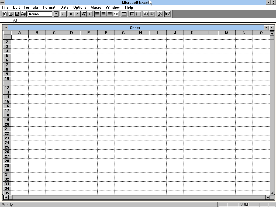Screen dimensions: 276x207
Task: Click the vertical scroll thumb box
Action: click(272, 38)
